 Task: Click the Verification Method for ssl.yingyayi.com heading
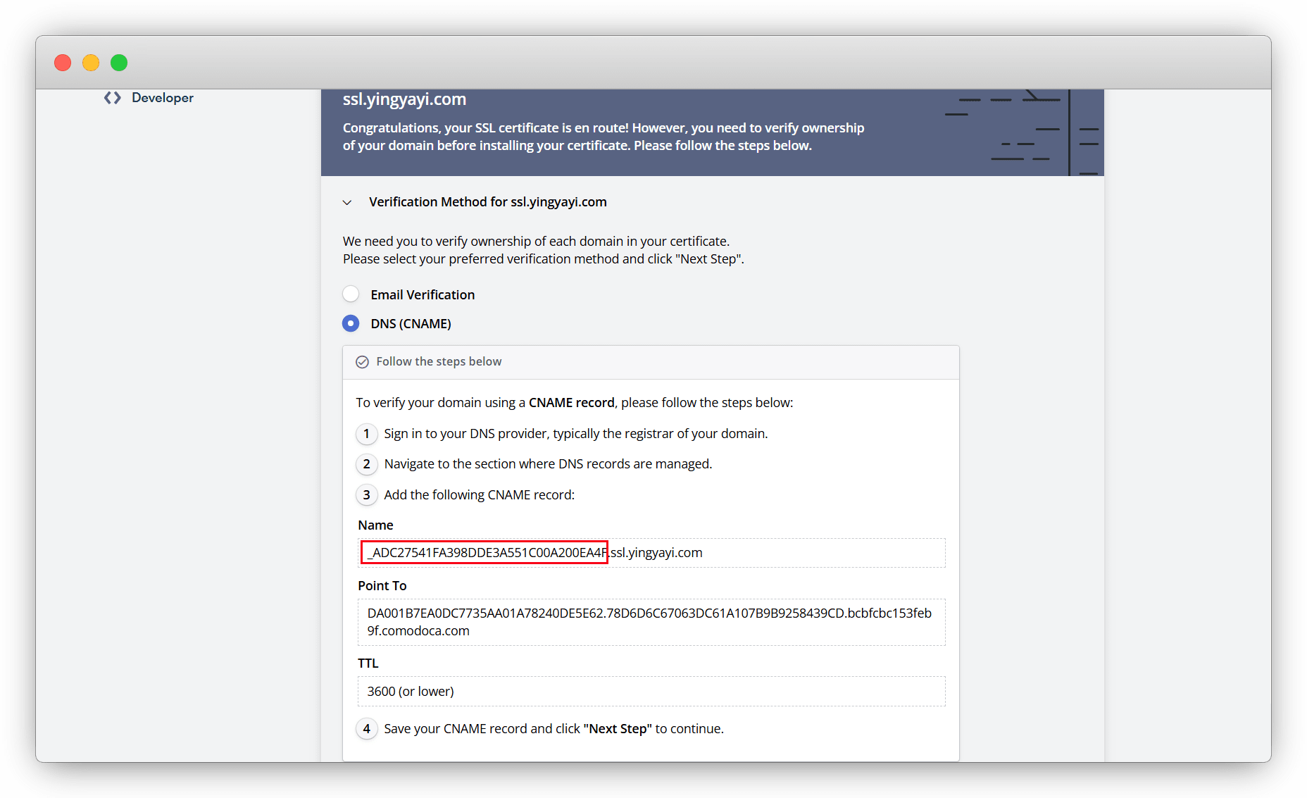[487, 202]
